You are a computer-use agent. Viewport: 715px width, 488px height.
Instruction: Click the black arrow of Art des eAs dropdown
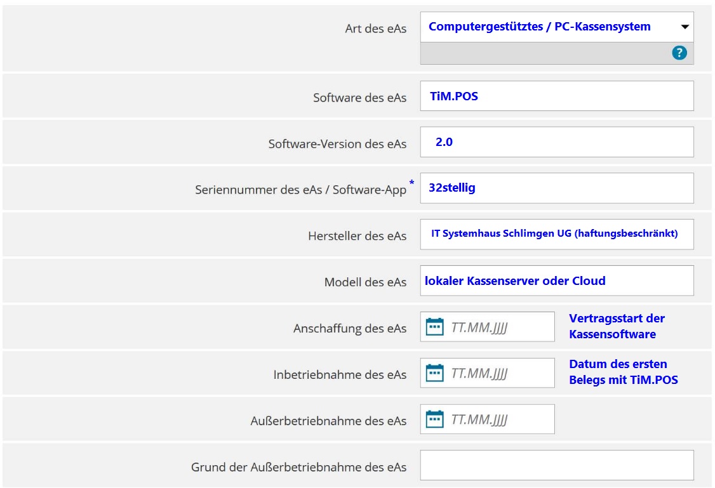[685, 27]
